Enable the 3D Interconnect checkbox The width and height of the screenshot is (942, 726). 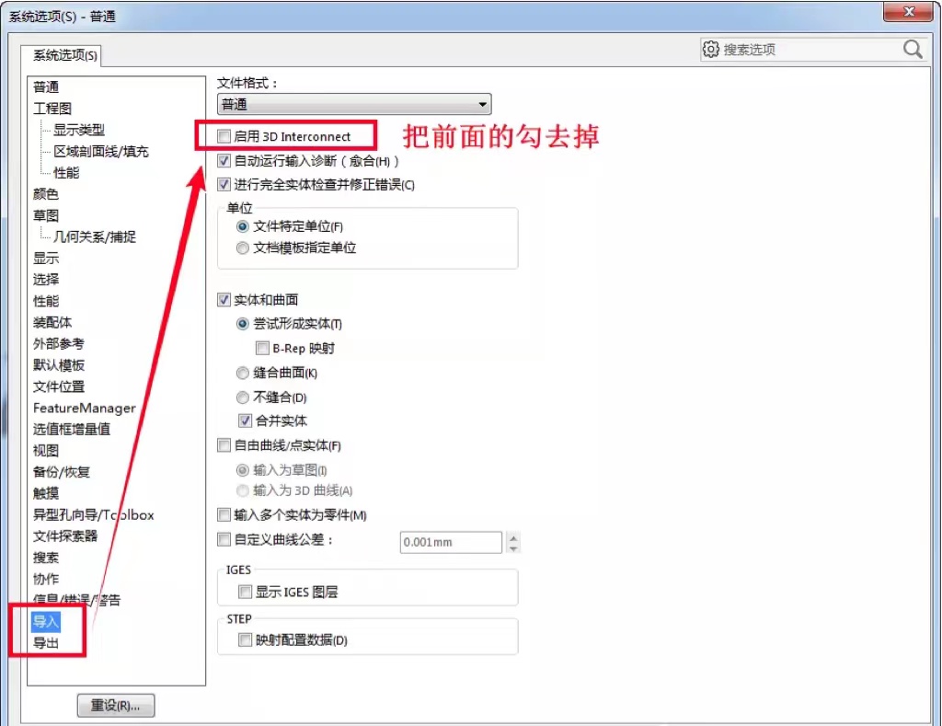point(224,136)
